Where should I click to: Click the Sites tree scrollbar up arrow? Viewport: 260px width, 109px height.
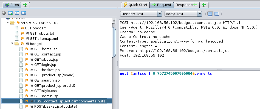coord(114,20)
